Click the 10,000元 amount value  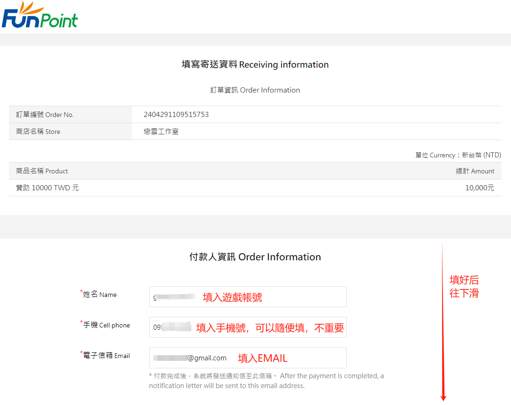click(x=480, y=188)
